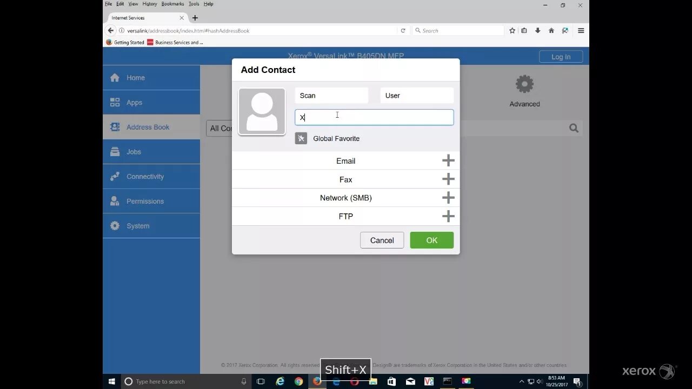Add an Email entry with plus icon

coord(448,160)
